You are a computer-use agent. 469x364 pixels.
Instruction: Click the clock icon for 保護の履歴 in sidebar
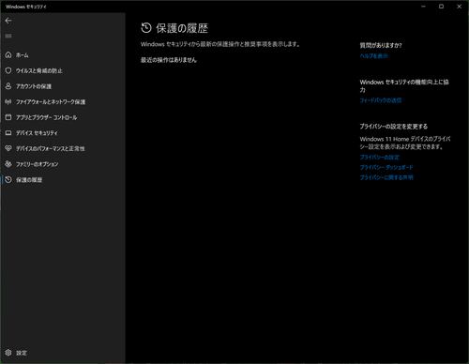tap(8, 179)
